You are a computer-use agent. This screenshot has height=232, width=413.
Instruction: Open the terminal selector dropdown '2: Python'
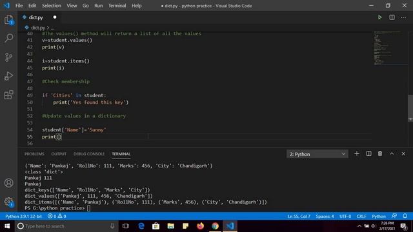click(317, 154)
